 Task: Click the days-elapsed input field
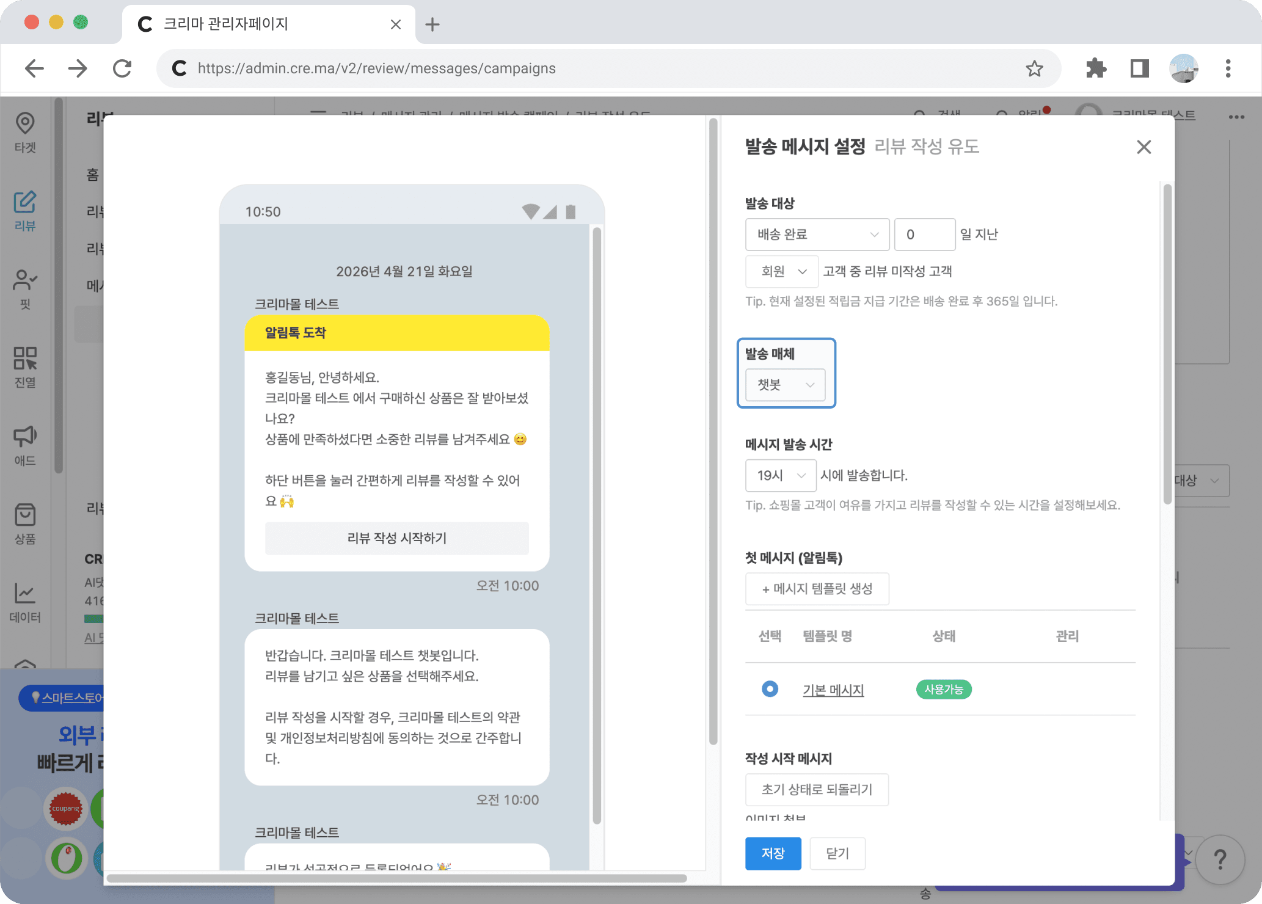tap(924, 235)
